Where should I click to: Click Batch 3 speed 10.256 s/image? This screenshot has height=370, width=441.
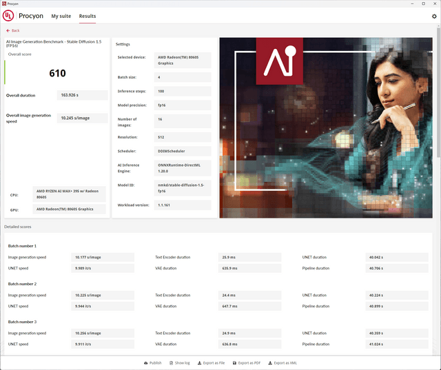pyautogui.click(x=103, y=333)
